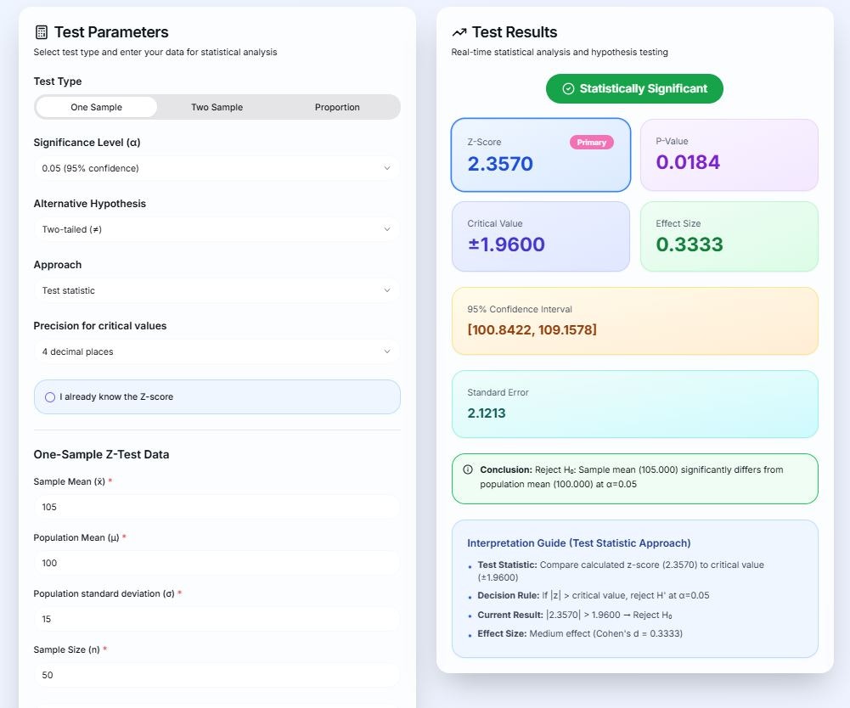
Task: Switch to the Proportion tab
Action: (337, 107)
